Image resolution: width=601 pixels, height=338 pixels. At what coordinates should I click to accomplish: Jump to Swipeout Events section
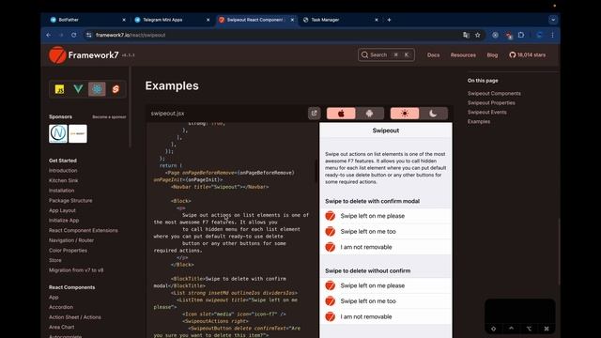(486, 113)
